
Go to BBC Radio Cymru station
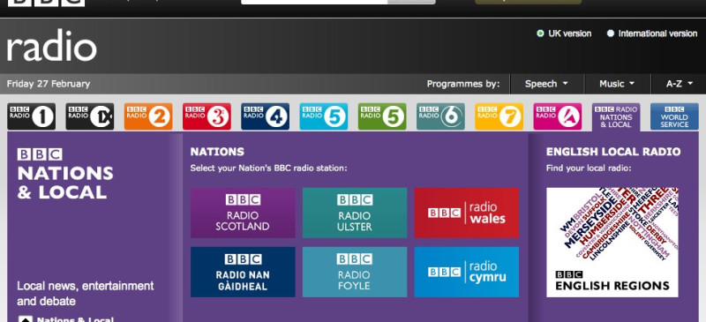(467, 272)
